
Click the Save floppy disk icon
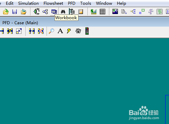(x=14, y=12)
